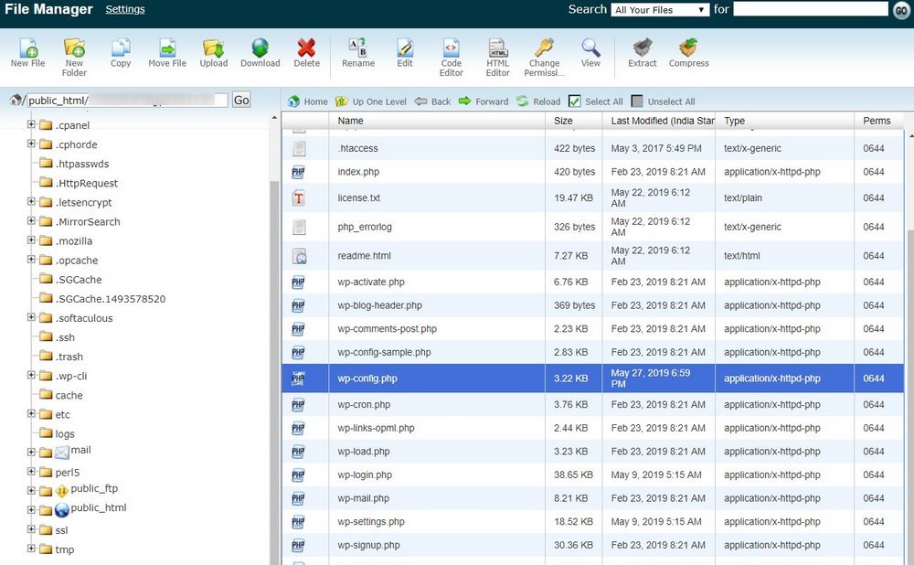Click the search text field
914x565 pixels.
click(810, 9)
